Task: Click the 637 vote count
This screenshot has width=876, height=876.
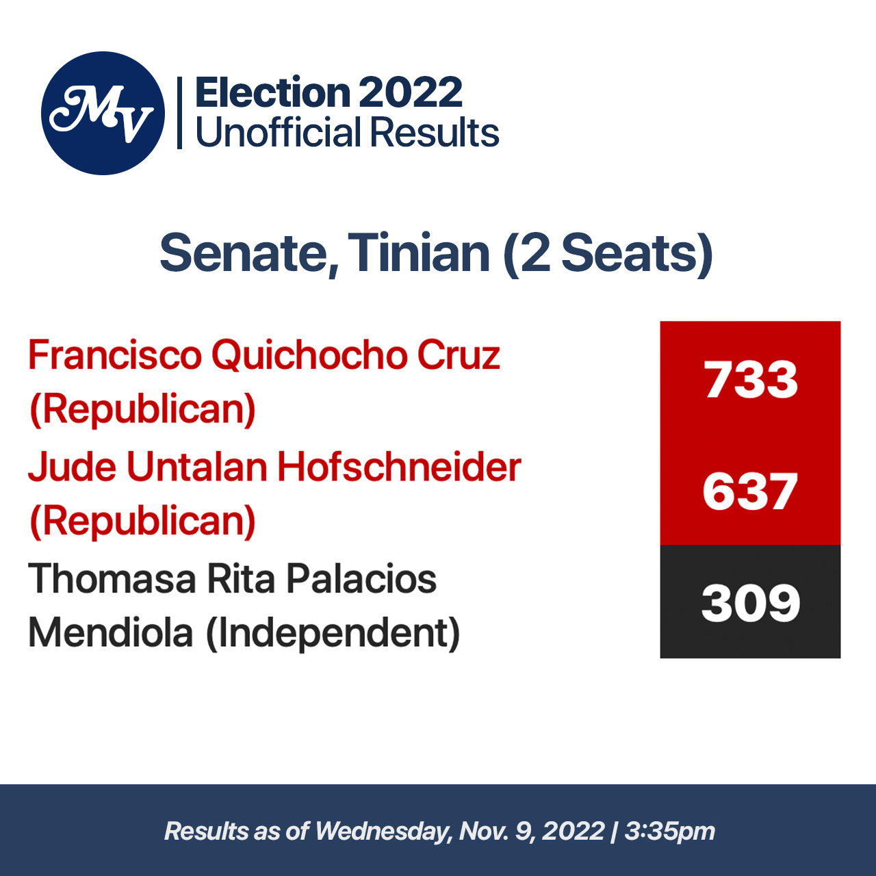Action: (x=750, y=491)
